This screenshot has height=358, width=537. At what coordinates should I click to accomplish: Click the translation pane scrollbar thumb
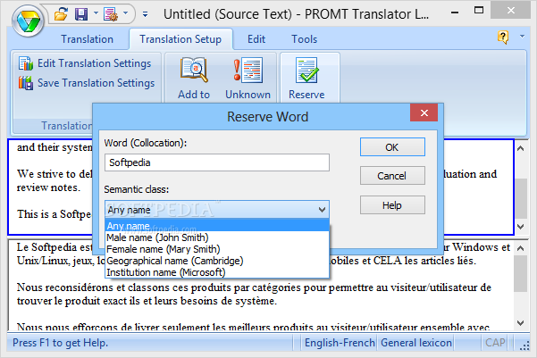pos(521,274)
